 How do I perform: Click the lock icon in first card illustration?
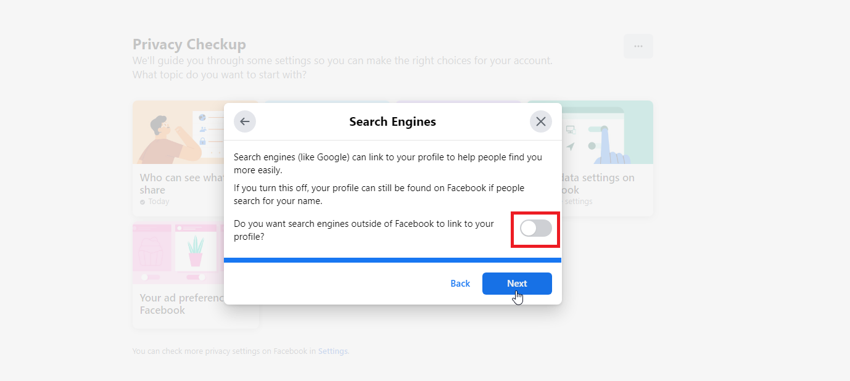tap(202, 141)
